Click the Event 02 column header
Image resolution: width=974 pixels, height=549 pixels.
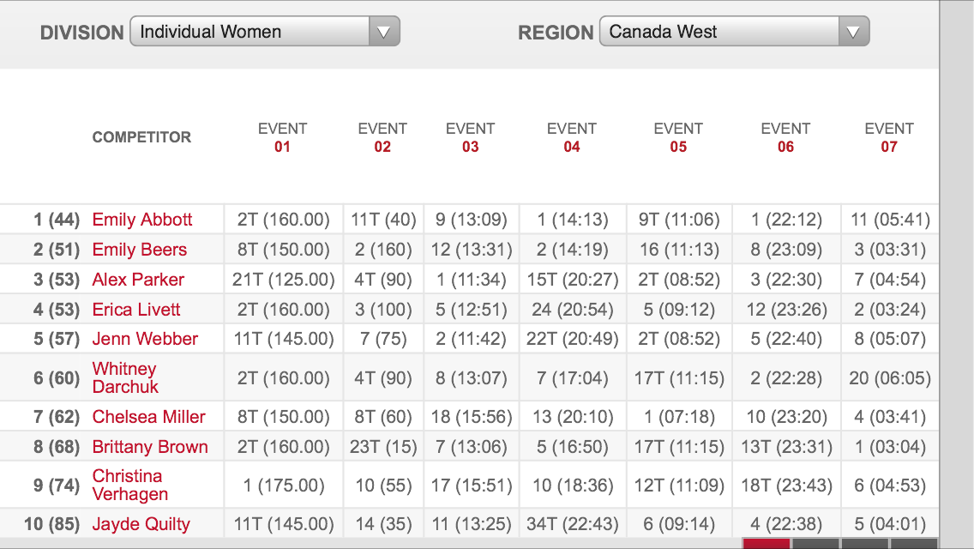click(382, 138)
